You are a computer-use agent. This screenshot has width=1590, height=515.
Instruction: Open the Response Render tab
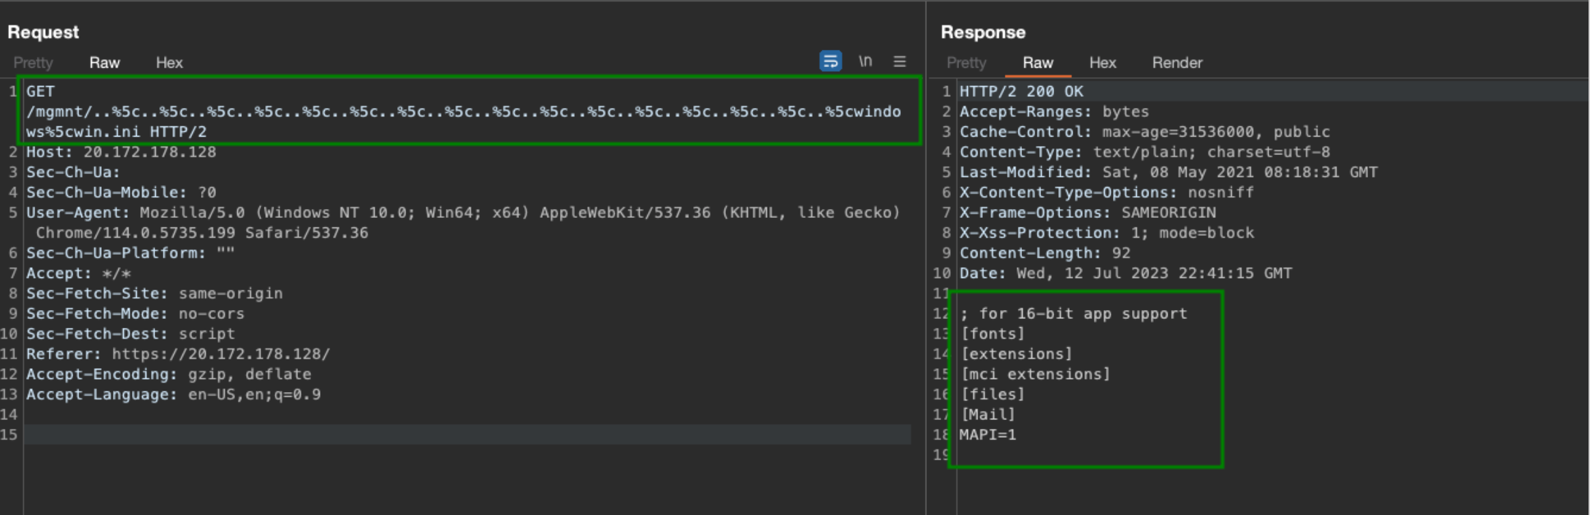coord(1177,63)
